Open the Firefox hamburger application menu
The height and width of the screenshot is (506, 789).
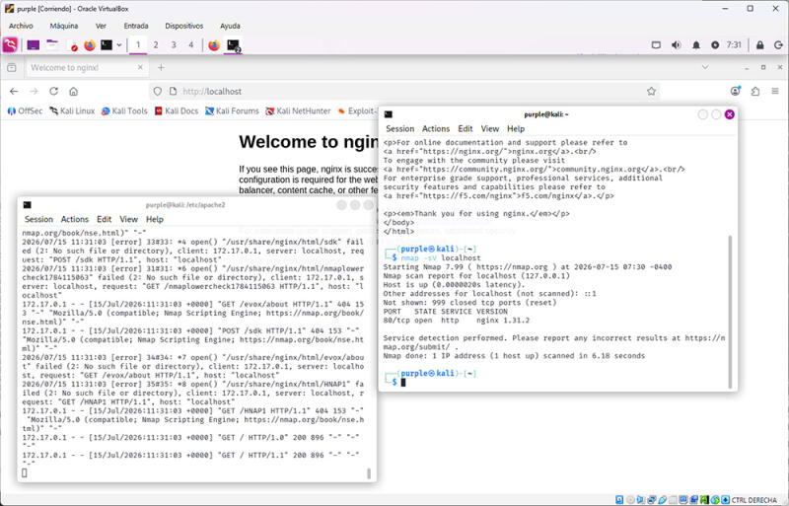tap(775, 91)
